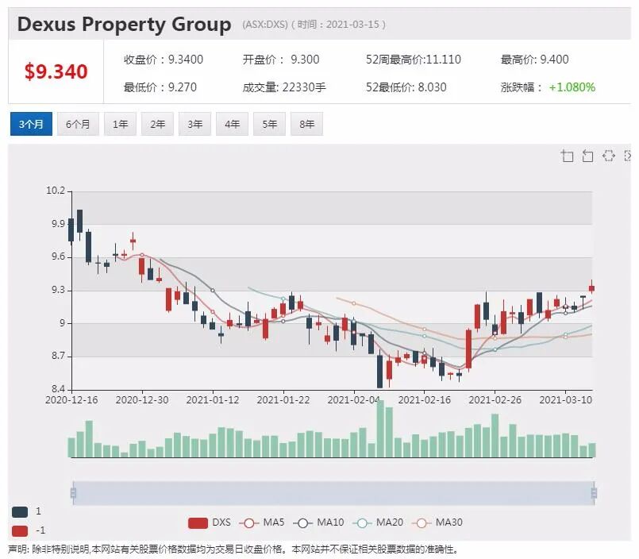Choose the 5年 range tab
This screenshot has height=559, width=639.
(269, 124)
